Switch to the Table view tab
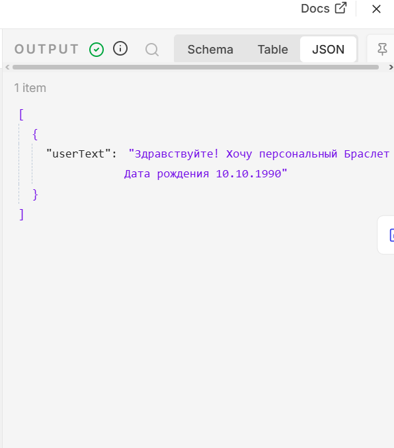The image size is (394, 448). (272, 50)
